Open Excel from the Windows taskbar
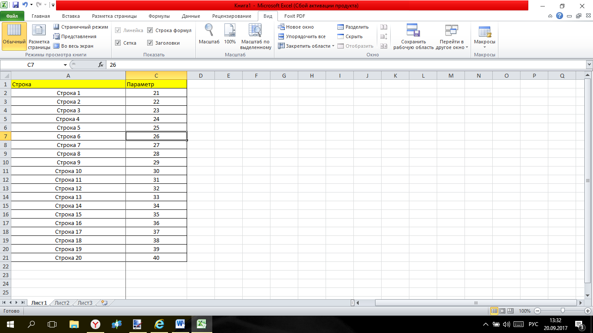The width and height of the screenshot is (593, 333). [201, 324]
